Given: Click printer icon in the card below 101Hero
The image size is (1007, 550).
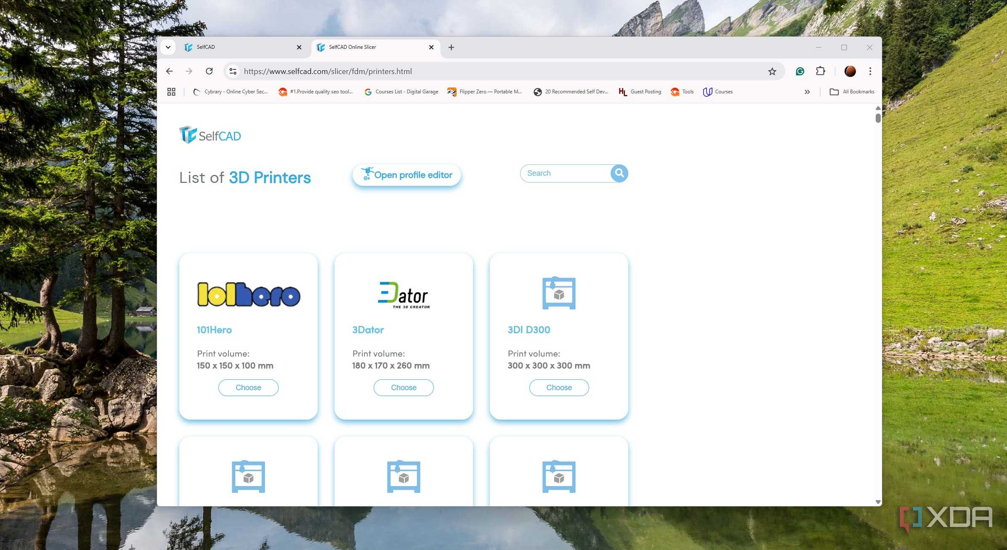Looking at the screenshot, I should 248,477.
